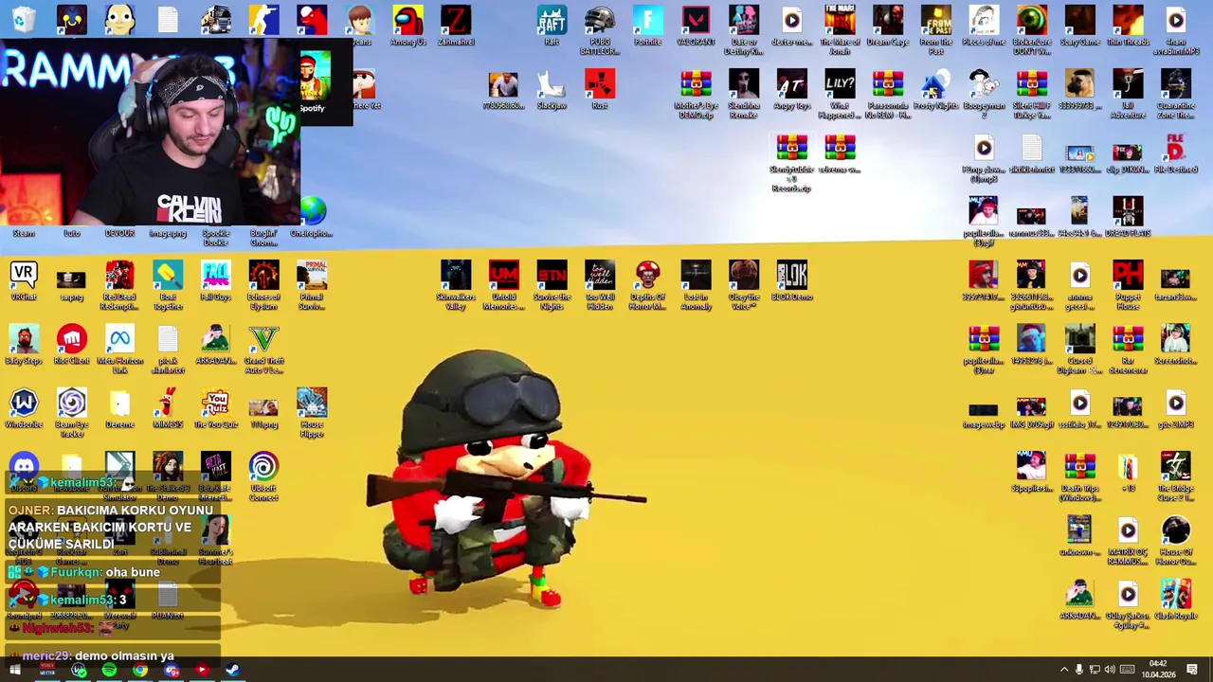
Task: Open the Puppet House shortcut
Action: coord(1128,285)
